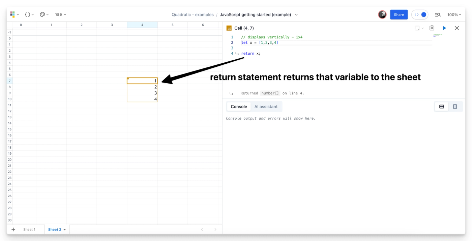The image size is (472, 241).
Task: Click the code snippets icon
Action: pyautogui.click(x=432, y=28)
